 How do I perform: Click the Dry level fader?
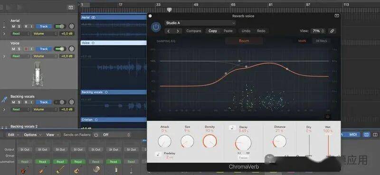pos(309,146)
